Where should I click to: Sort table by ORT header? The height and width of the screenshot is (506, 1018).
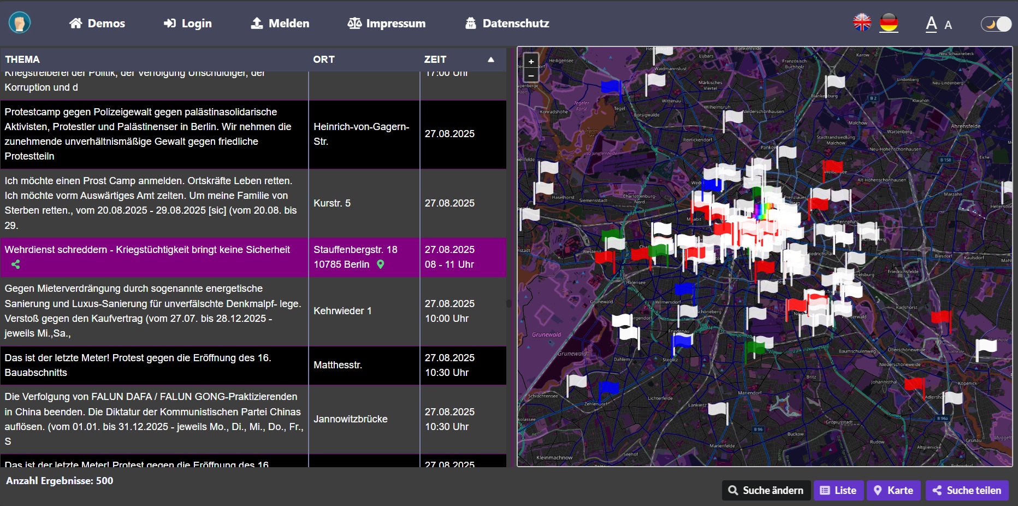323,60
